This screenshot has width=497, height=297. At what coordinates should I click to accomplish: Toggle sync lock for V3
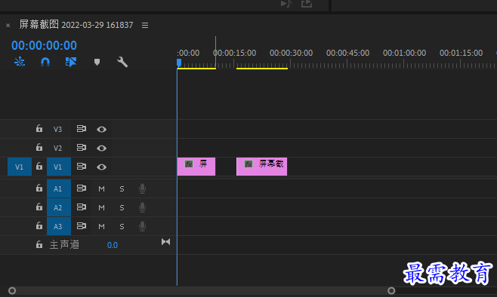point(82,129)
